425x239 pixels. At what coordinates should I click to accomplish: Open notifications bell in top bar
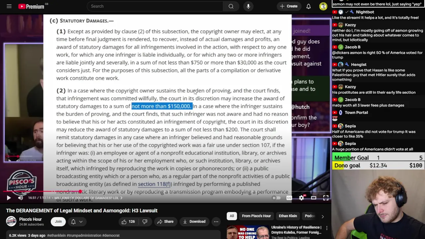click(x=308, y=6)
